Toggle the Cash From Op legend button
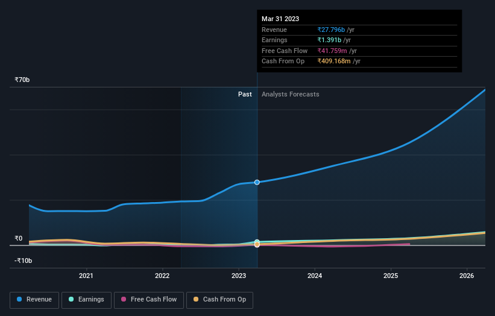Screen dimensions: 495x316 point(219,300)
